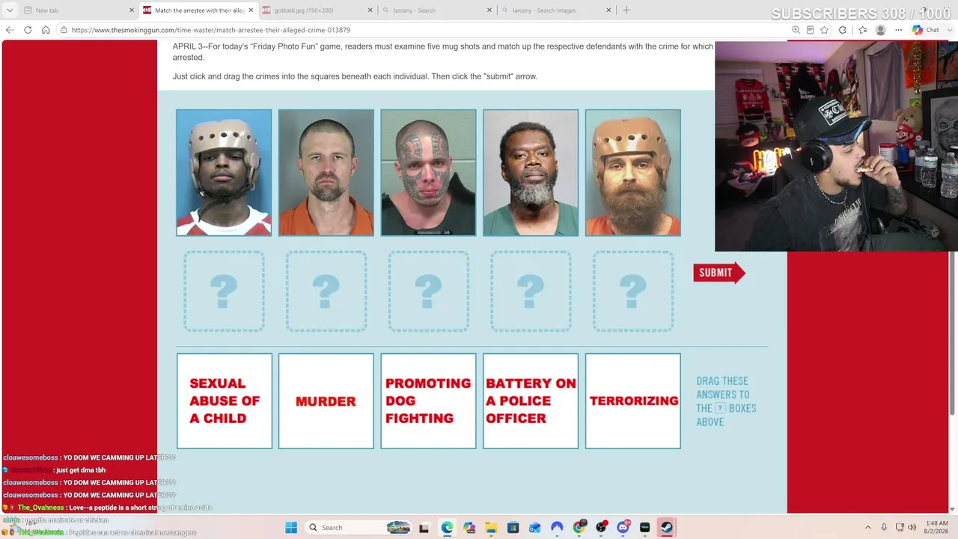The height and width of the screenshot is (539, 958).
Task: Show hidden system tray icons
Action: point(868,528)
